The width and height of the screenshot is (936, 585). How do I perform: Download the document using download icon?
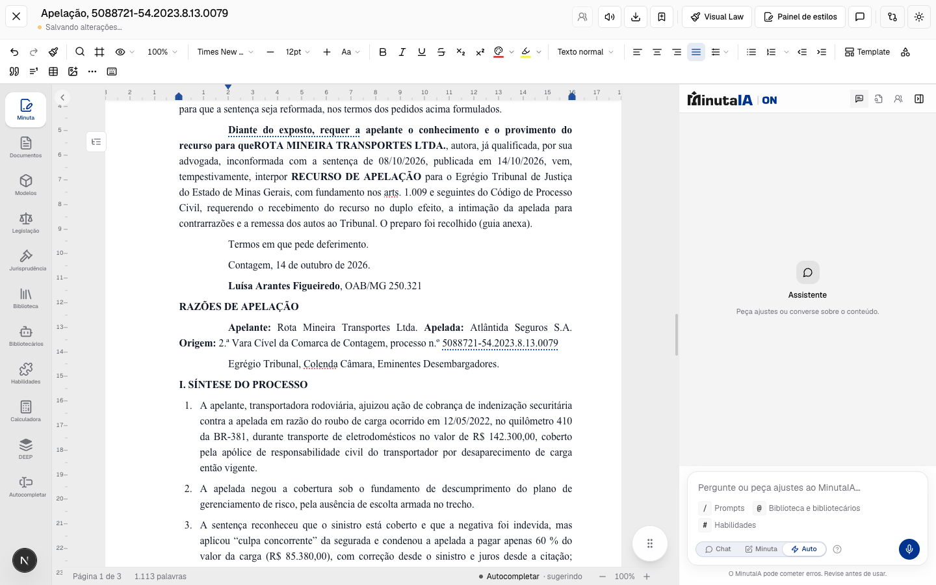coord(636,17)
